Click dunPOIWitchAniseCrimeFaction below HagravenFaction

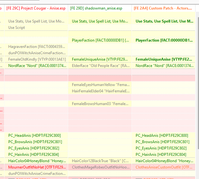click(x=36, y=53)
